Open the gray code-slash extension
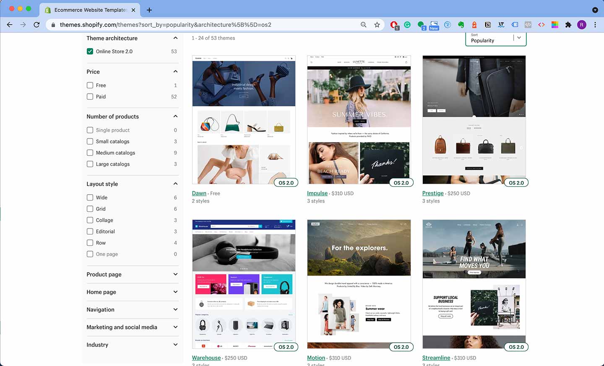The image size is (604, 366). [x=528, y=25]
